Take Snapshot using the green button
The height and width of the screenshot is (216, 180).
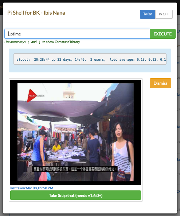75,195
